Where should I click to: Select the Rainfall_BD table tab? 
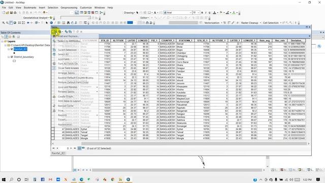pyautogui.click(x=58, y=153)
